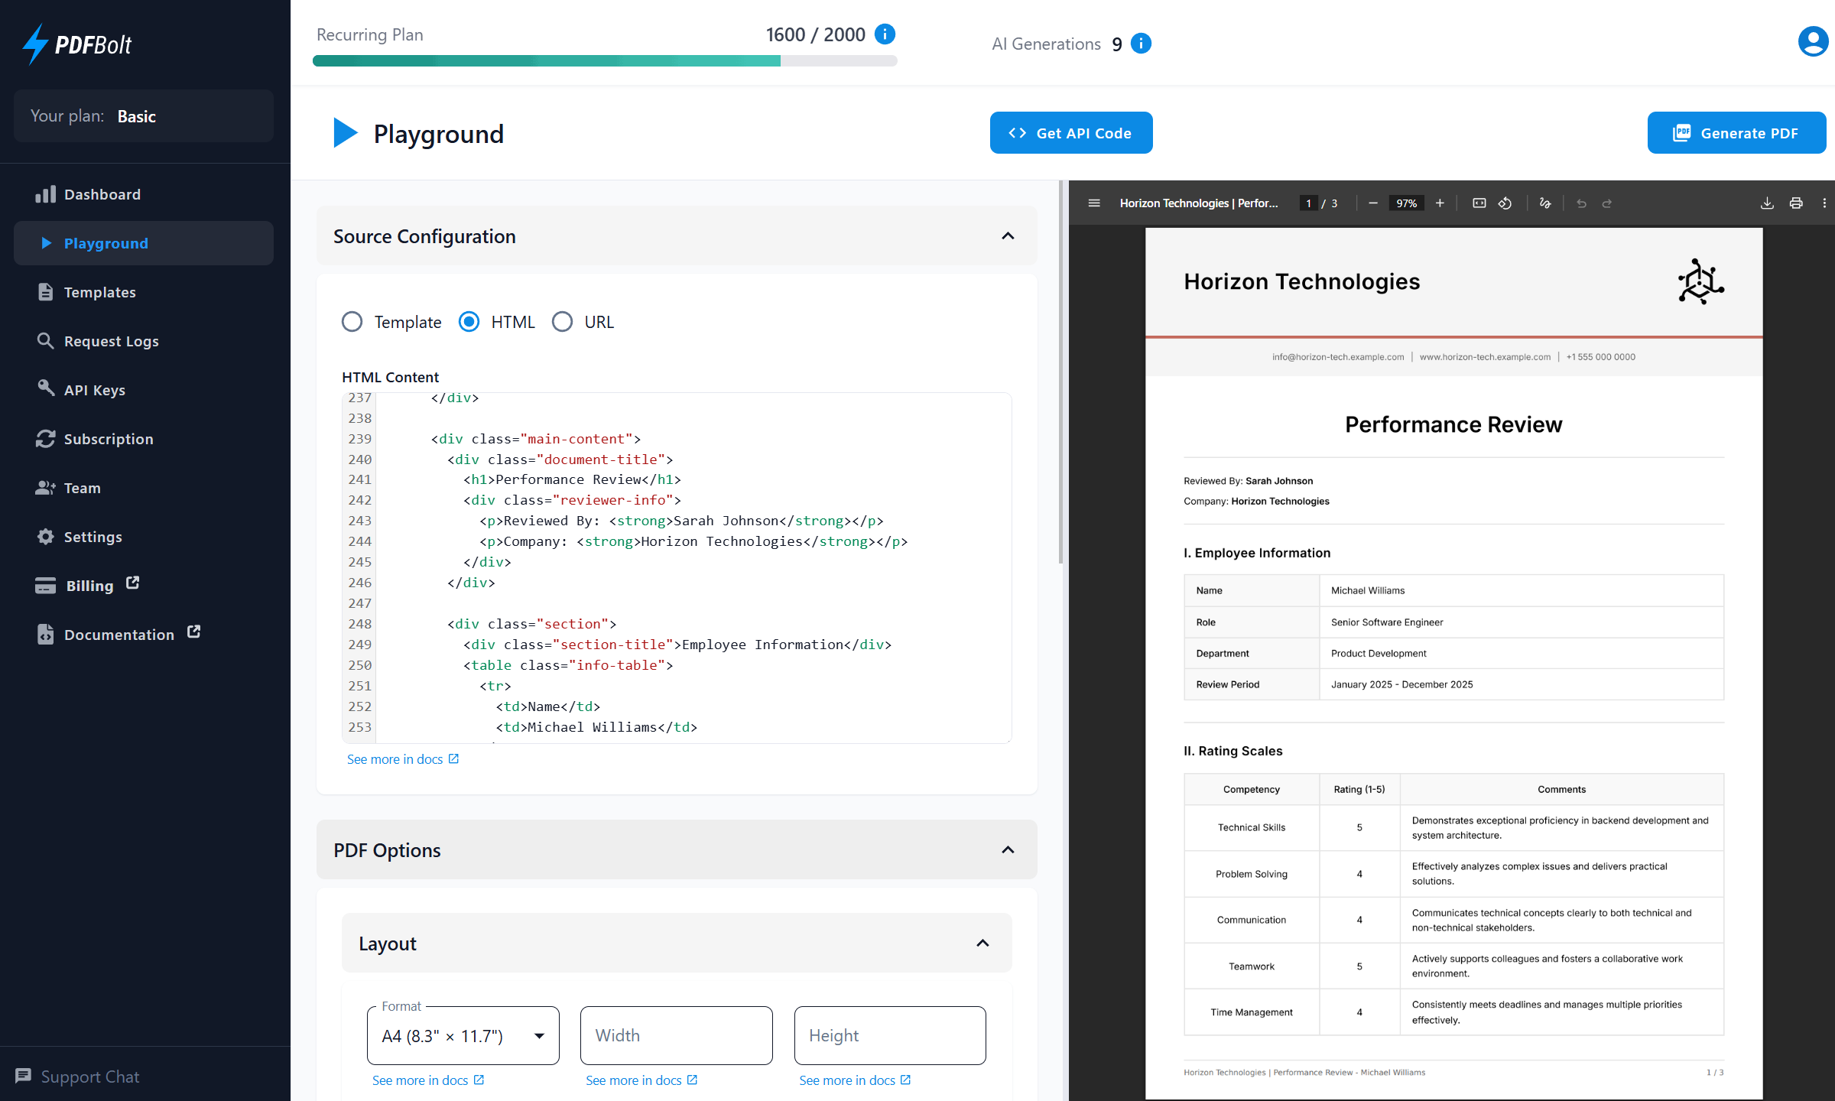This screenshot has height=1101, width=1835.
Task: Click the Recurring Plan info icon
Action: tap(885, 34)
